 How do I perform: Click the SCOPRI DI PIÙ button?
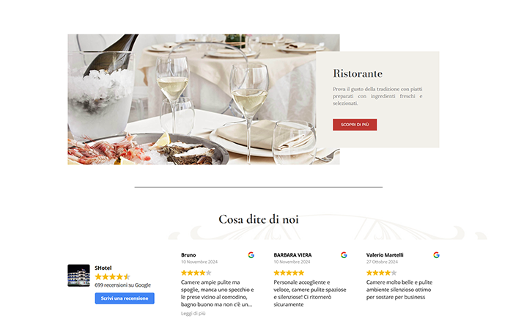(355, 125)
